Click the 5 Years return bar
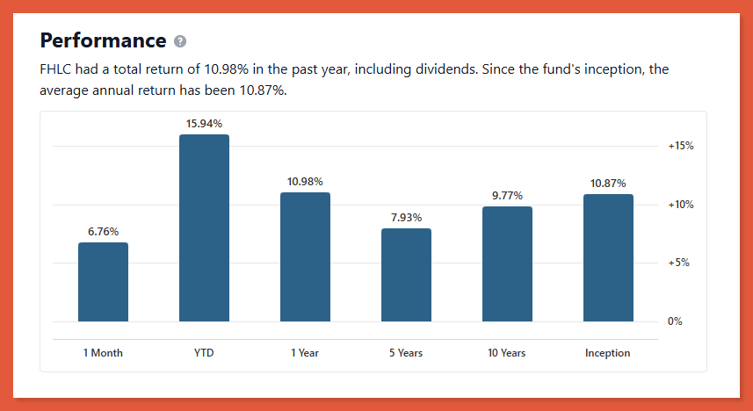 (x=406, y=275)
